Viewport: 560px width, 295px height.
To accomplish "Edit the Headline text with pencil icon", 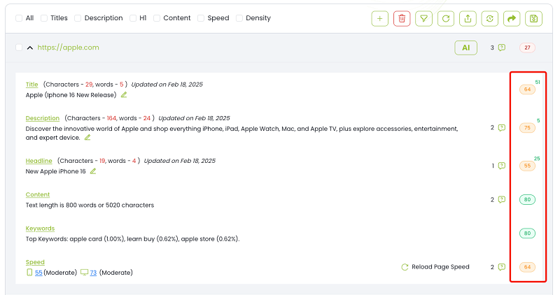I will tap(93, 171).
